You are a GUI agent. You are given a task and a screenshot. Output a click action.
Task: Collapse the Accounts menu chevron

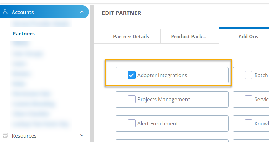pos(82,12)
